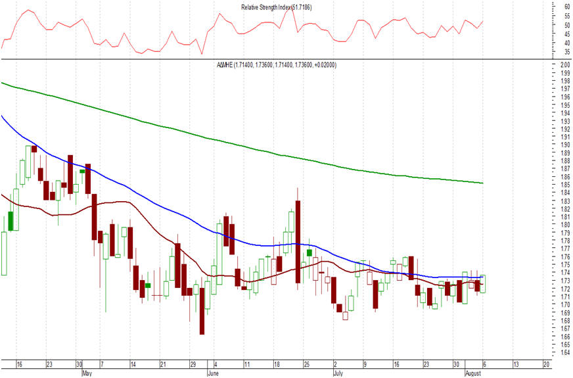Pick the 23 date label before May
The image size is (573, 378).
point(49,364)
